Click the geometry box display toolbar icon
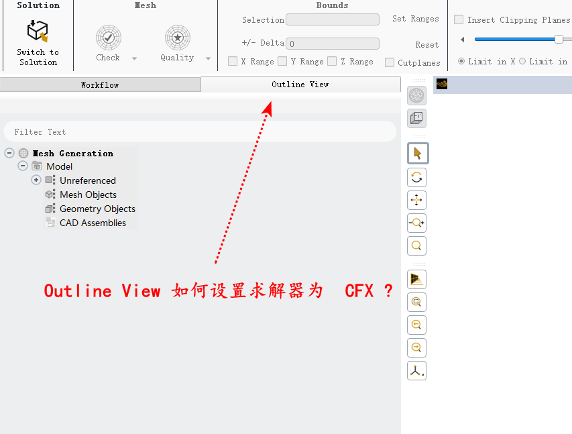 (x=416, y=118)
